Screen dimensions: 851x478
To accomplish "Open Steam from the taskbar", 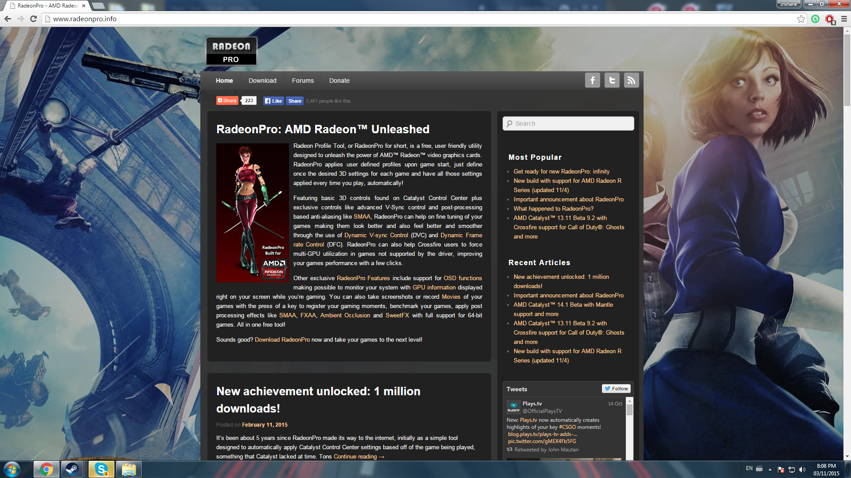I will click(x=72, y=469).
